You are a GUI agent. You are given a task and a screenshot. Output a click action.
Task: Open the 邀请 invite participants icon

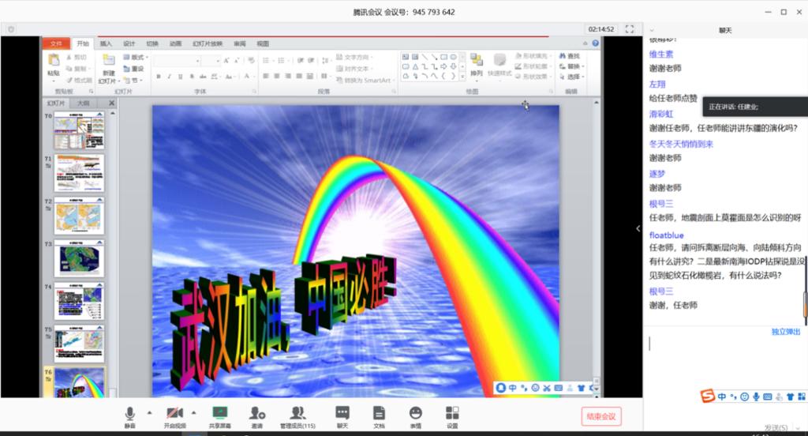[x=256, y=414]
